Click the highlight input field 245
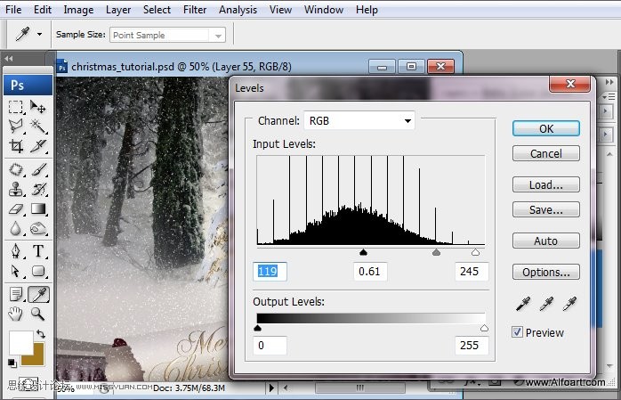The image size is (621, 400). click(x=472, y=272)
